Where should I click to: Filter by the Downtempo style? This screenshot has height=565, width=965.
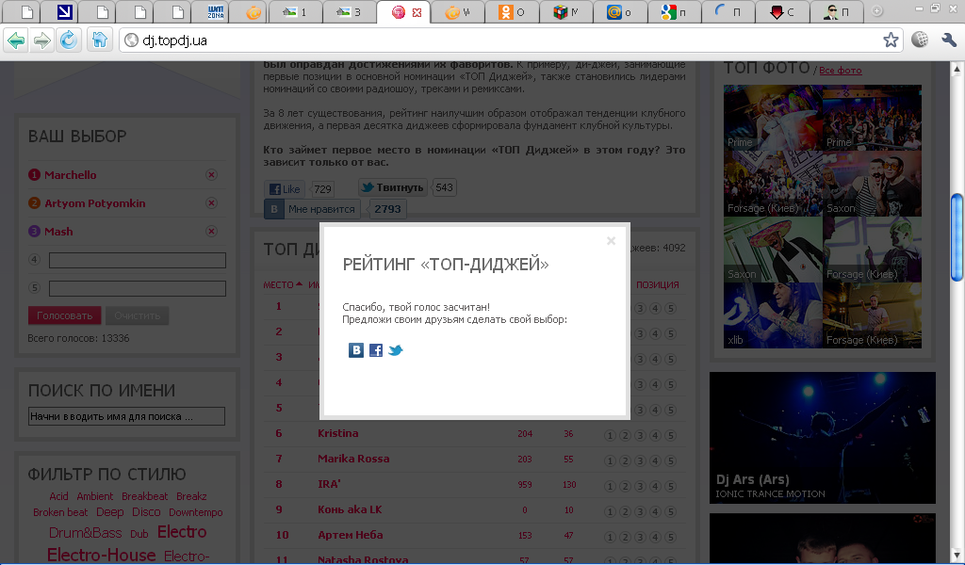196,512
